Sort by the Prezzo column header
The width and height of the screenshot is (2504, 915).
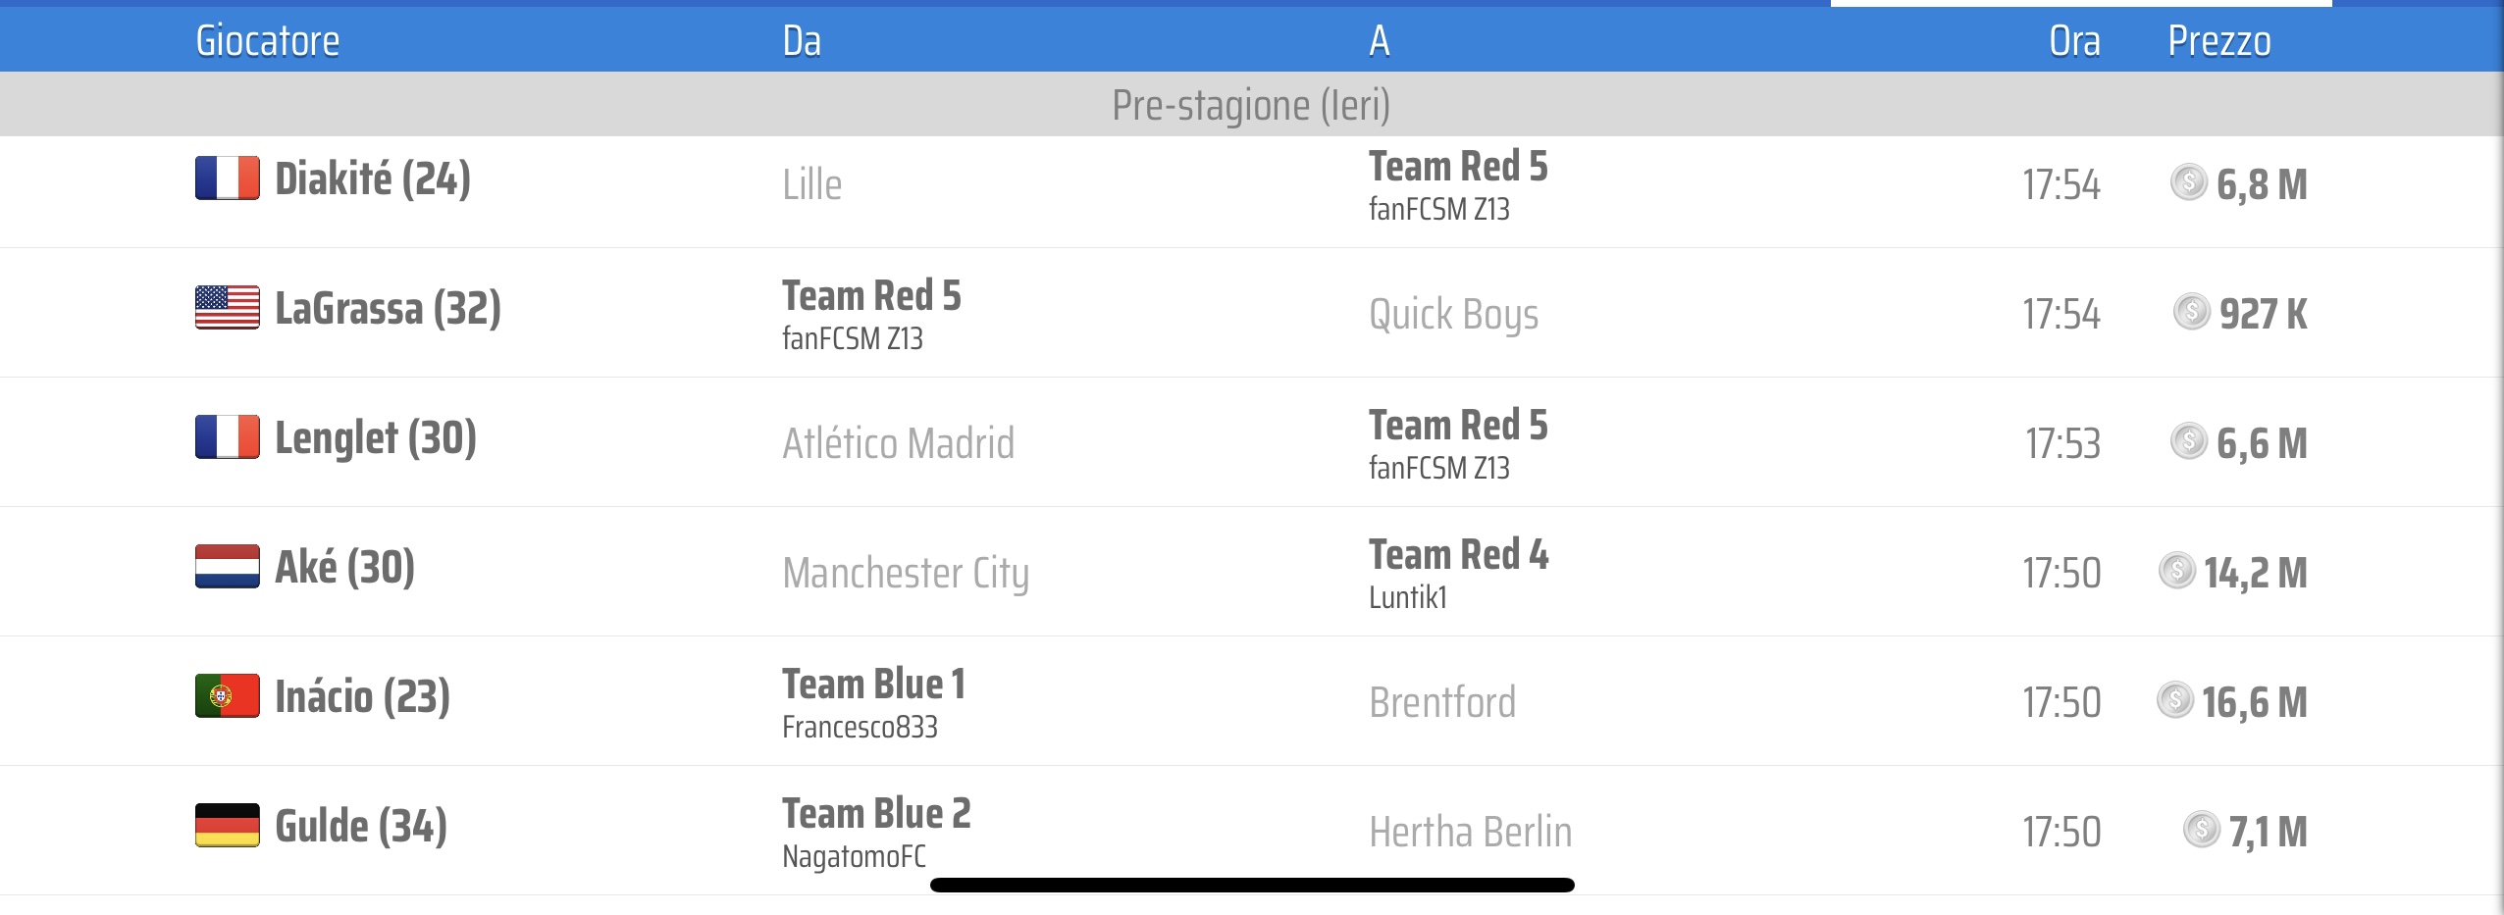[x=2219, y=41]
